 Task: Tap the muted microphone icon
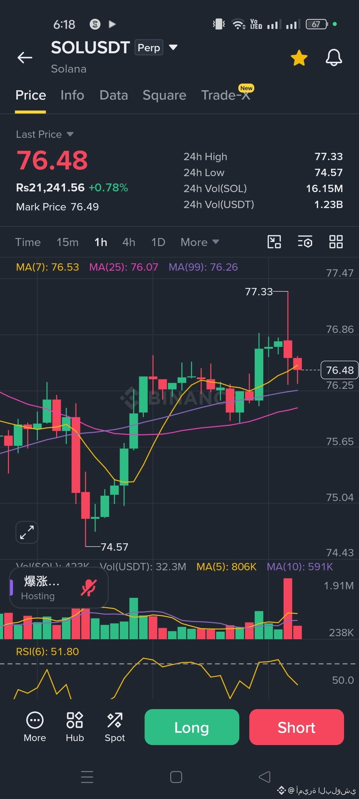[89, 588]
